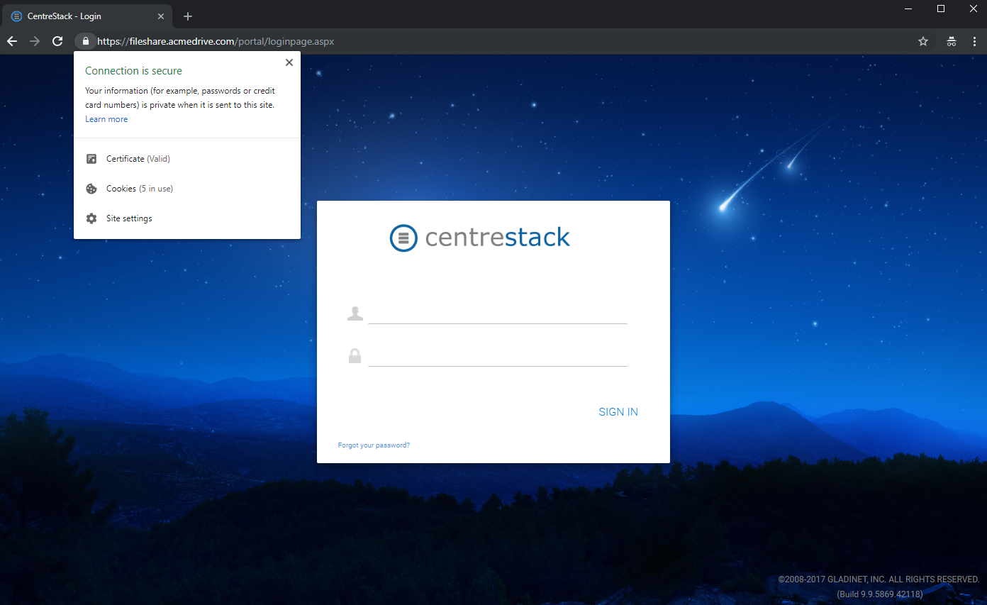The height and width of the screenshot is (605, 987).
Task: Open the Forgot your password link
Action: (x=374, y=445)
